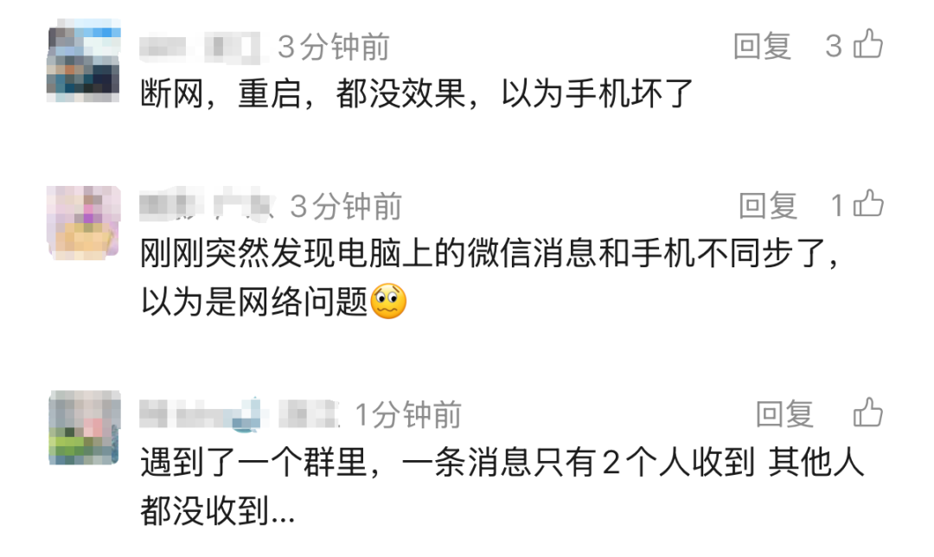
Task: Open first commenter's blurred username
Action: (x=200, y=47)
